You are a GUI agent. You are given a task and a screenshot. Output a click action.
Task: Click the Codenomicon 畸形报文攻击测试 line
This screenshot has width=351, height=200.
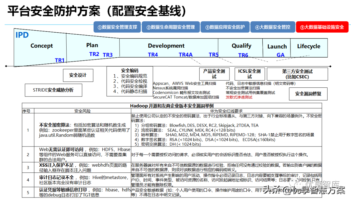click(x=182, y=93)
